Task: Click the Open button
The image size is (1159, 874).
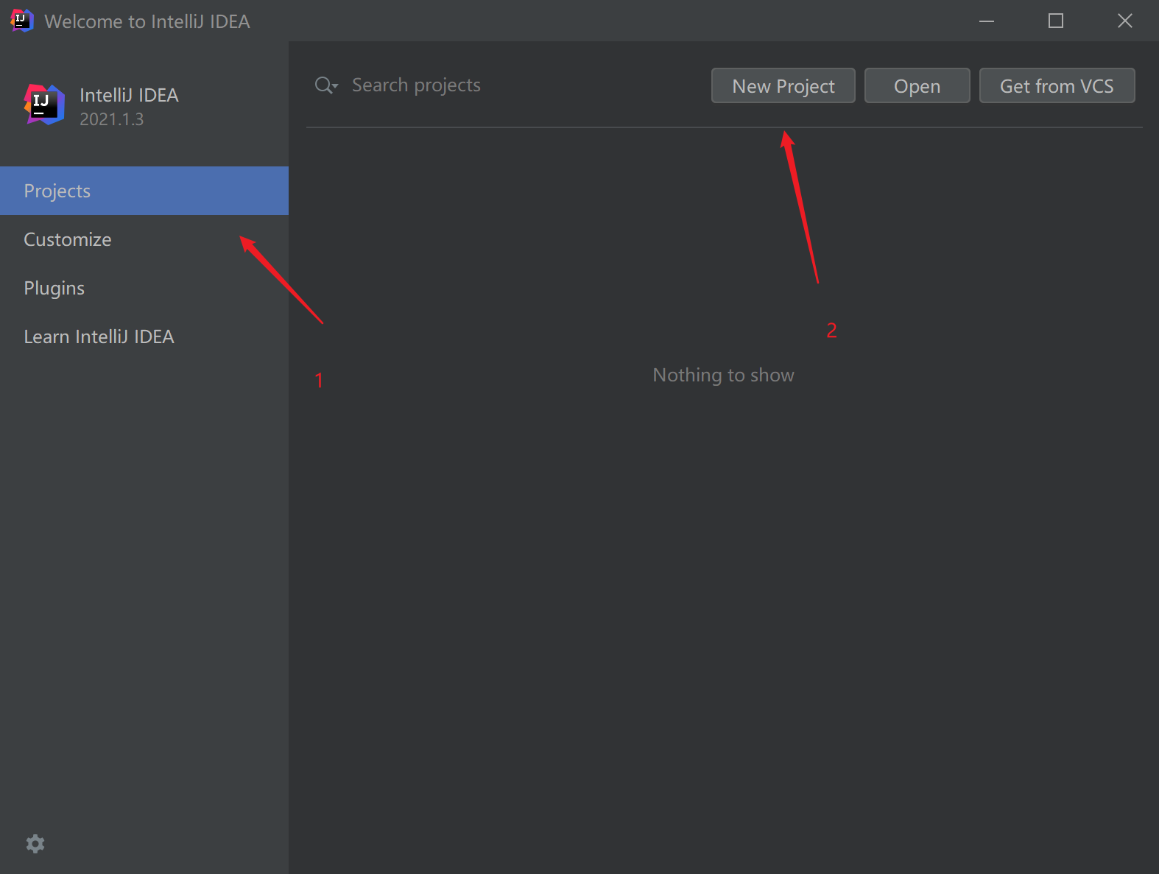Action: point(917,86)
